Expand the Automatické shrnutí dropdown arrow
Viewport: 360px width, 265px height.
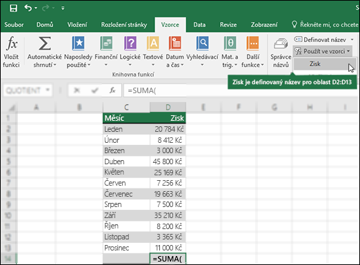point(54,65)
